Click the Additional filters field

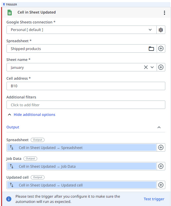coord(86,105)
